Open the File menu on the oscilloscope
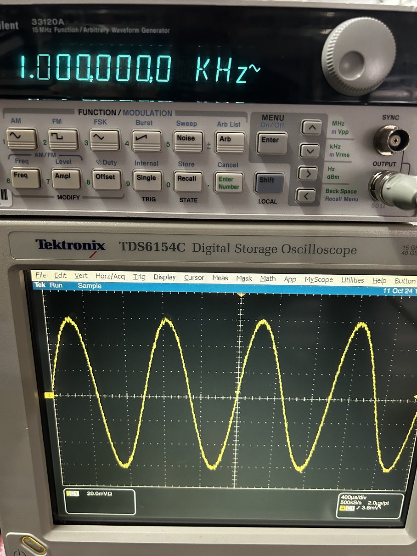The height and width of the screenshot is (556, 417). click(x=41, y=275)
